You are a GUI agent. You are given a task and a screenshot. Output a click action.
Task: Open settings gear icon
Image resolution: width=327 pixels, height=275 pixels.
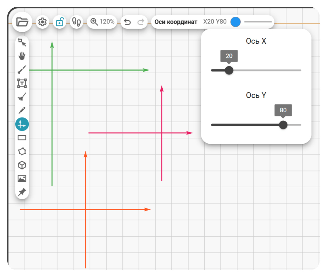42,22
